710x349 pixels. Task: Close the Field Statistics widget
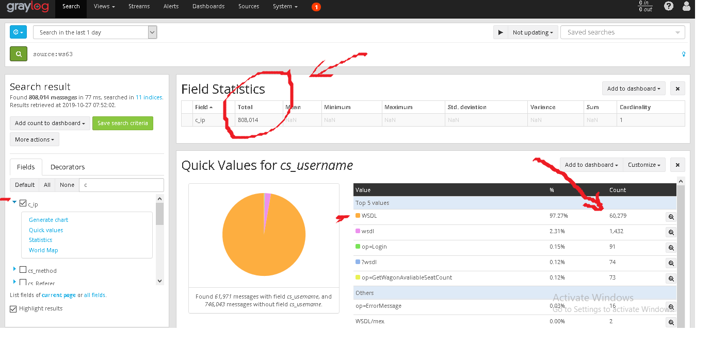[677, 89]
